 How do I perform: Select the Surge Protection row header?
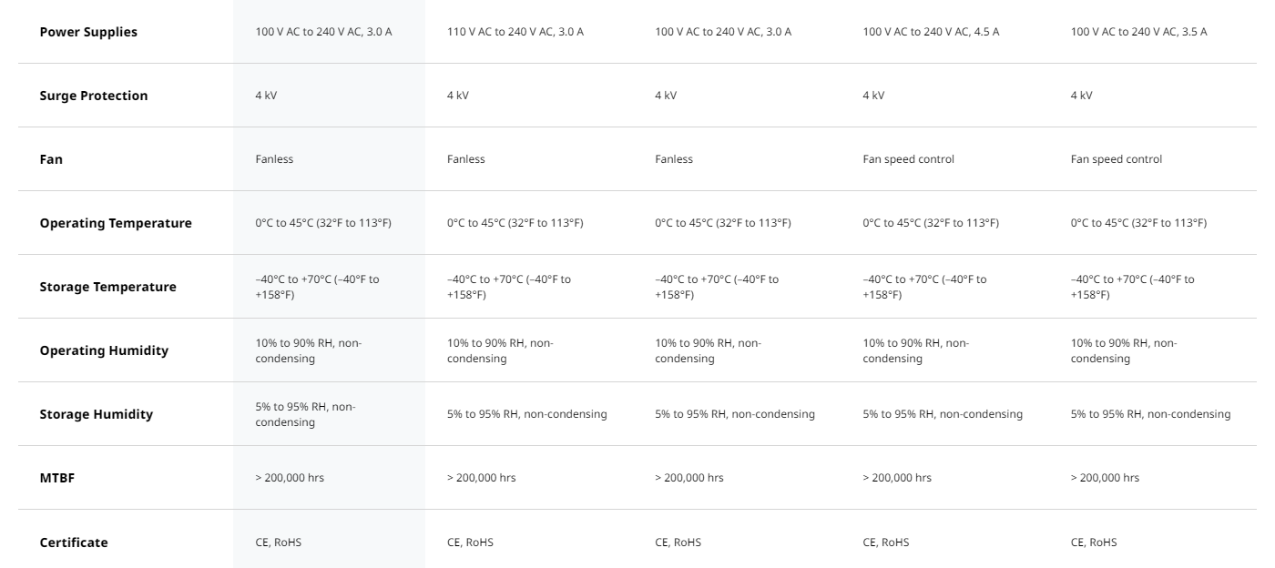(x=94, y=96)
